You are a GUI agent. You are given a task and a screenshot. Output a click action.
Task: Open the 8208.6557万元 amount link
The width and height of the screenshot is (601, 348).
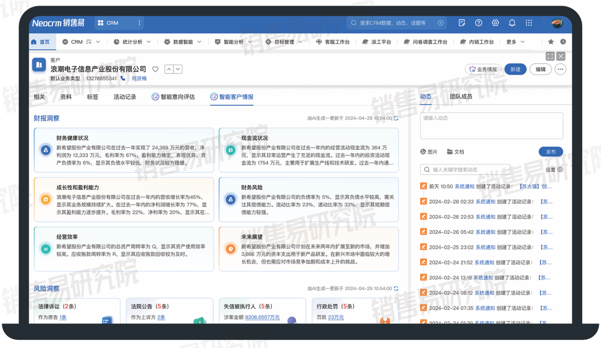click(262, 317)
